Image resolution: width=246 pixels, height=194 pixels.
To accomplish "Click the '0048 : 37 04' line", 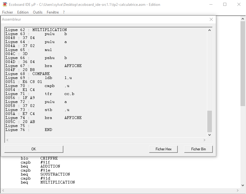I will click(20, 38).
